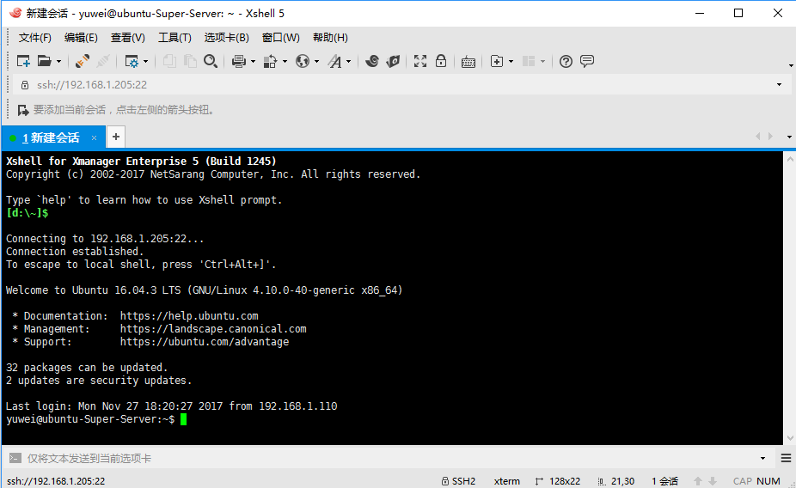
Task: Open the 工具(T) menu
Action: click(175, 38)
